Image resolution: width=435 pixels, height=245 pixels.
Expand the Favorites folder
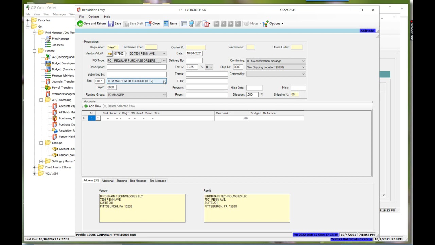point(28,20)
